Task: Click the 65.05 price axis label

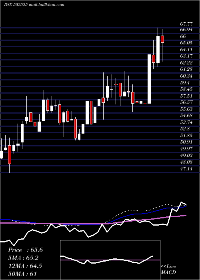Action: coord(186,43)
